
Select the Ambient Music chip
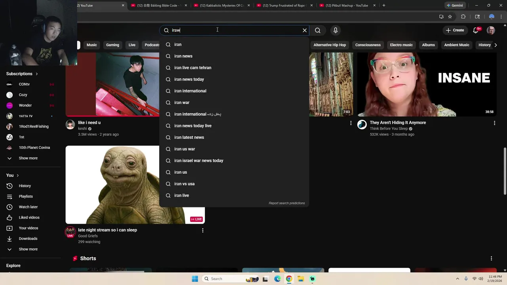click(457, 45)
